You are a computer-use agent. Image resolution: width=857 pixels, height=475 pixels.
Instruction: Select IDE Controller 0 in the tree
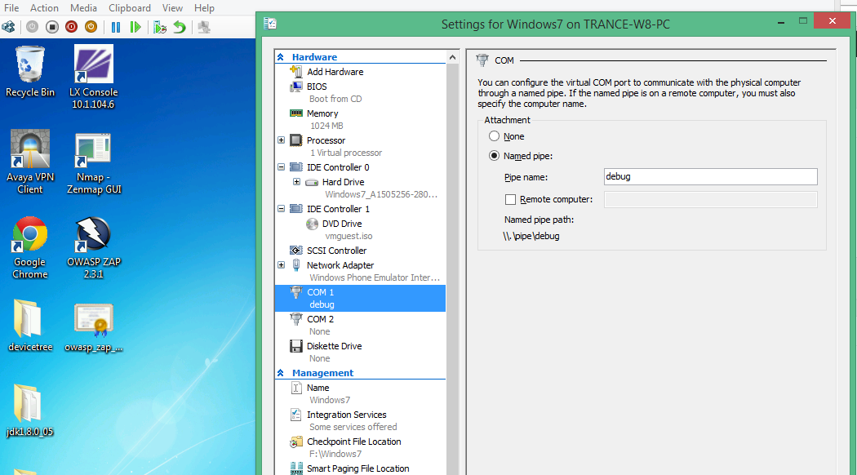pyautogui.click(x=338, y=167)
